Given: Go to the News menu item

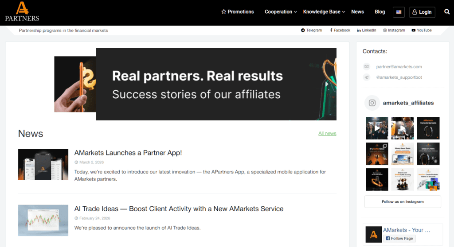Looking at the screenshot, I should tap(358, 12).
